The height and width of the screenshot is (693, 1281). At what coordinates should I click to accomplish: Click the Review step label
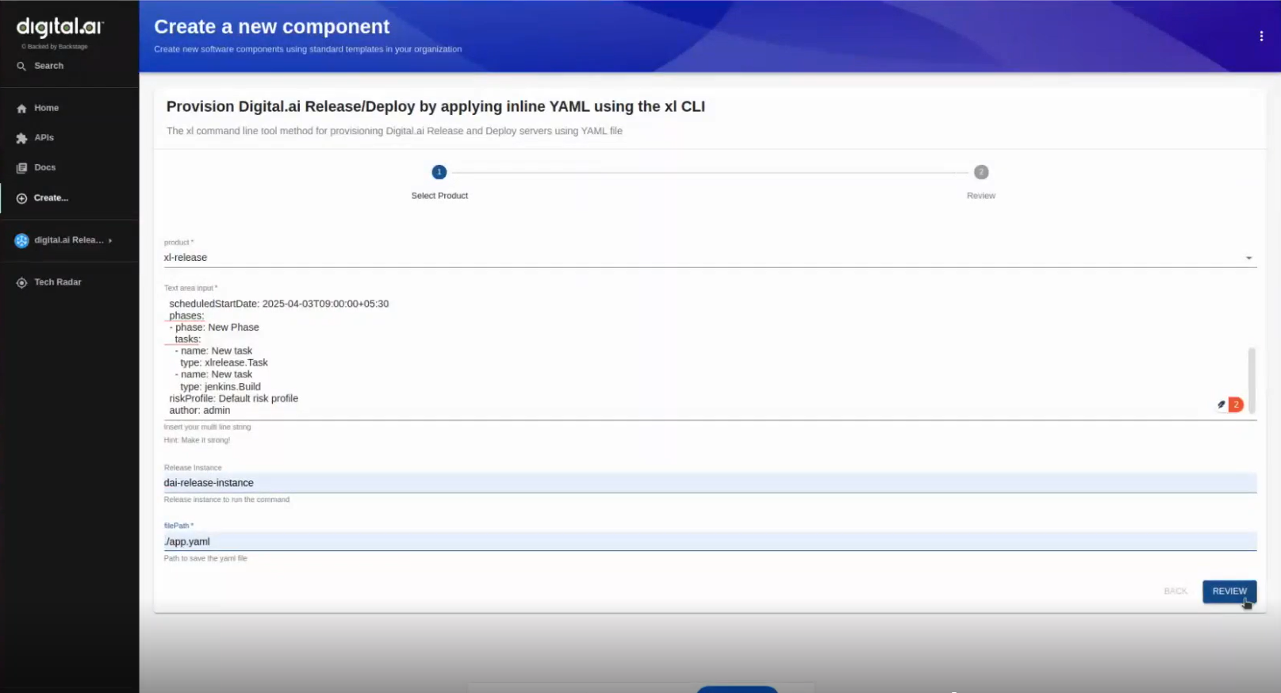pos(981,196)
